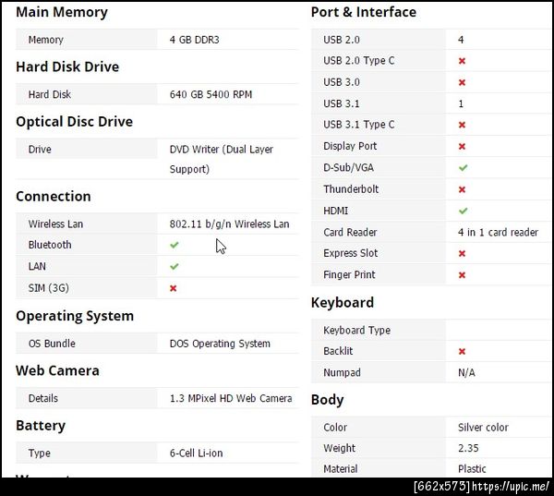Click the red cross next to Thunderbolt
The image size is (554, 496).
click(462, 189)
